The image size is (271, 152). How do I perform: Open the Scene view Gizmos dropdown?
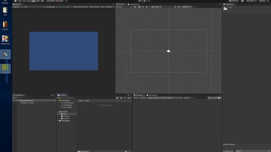[186, 7]
